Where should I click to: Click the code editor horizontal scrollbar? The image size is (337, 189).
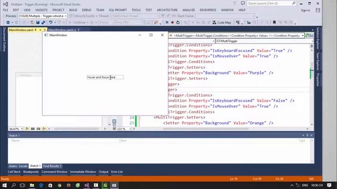pyautogui.click(x=205, y=129)
